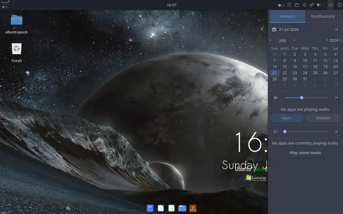Click the '21 Jul 2024' date header text
Image resolution: width=343 pixels, height=214 pixels.
[x=289, y=30]
